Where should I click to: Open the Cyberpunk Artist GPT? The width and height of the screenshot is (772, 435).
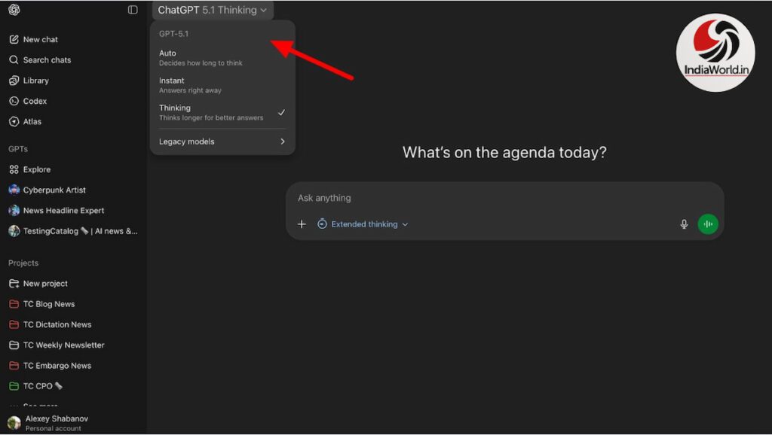(x=54, y=190)
